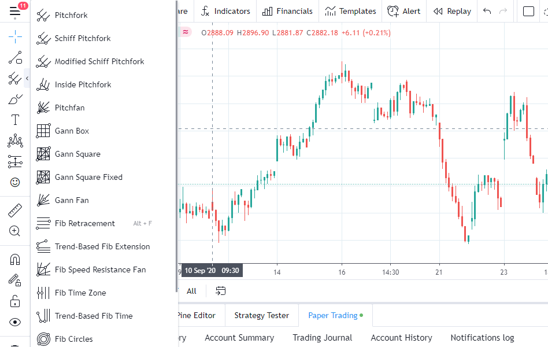Click the Alert button
The height and width of the screenshot is (347, 548).
404,11
